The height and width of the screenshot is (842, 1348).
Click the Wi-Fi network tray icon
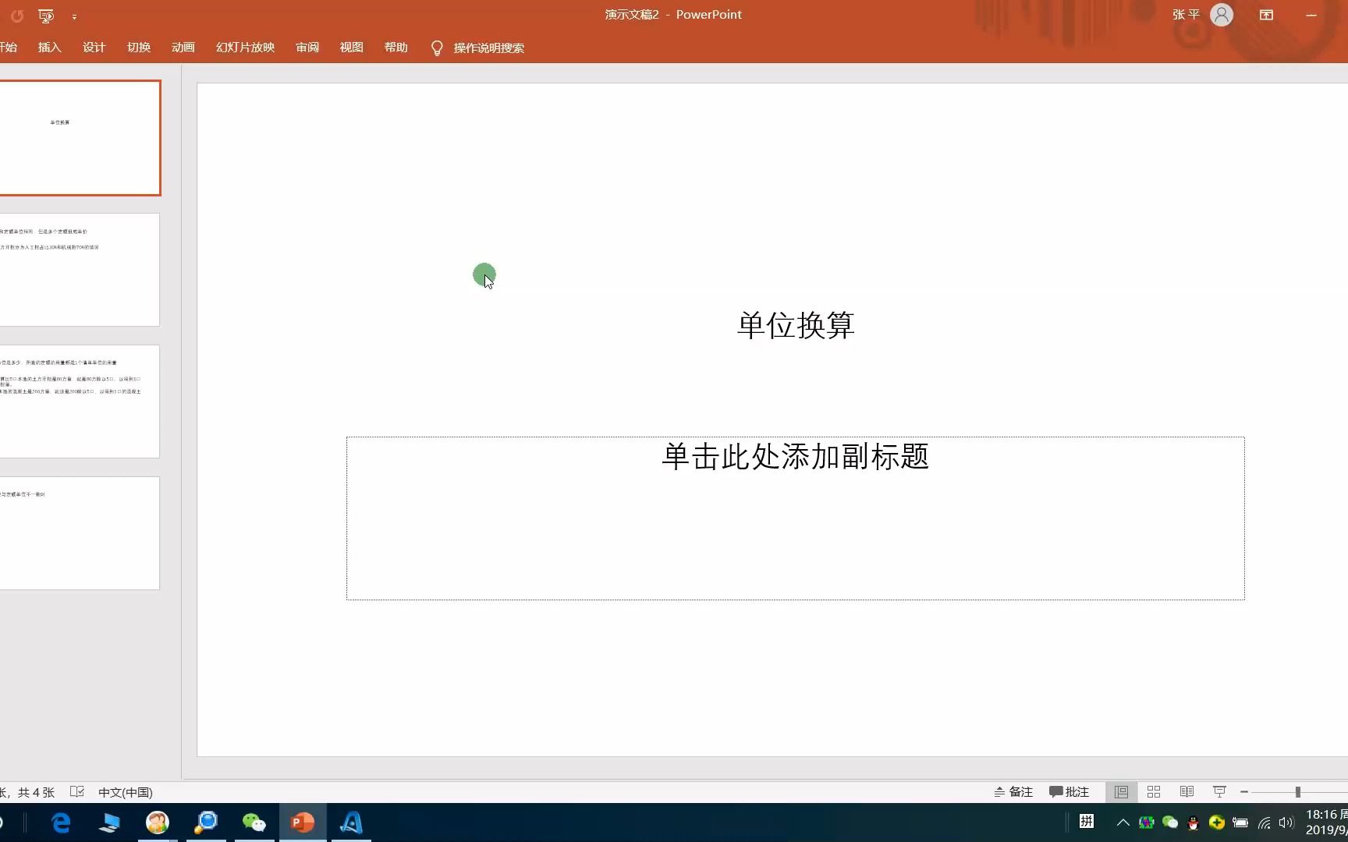point(1265,823)
